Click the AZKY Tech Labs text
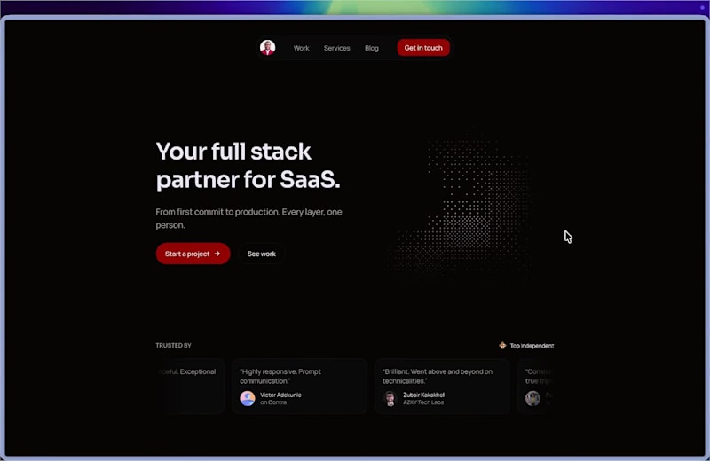Viewport: 710px width, 461px height. click(423, 402)
